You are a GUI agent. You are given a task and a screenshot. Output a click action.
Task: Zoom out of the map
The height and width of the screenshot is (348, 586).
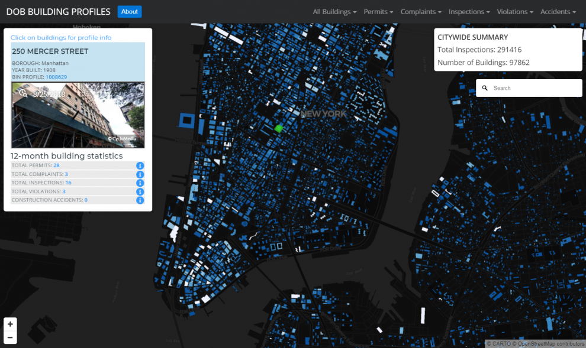pos(10,337)
